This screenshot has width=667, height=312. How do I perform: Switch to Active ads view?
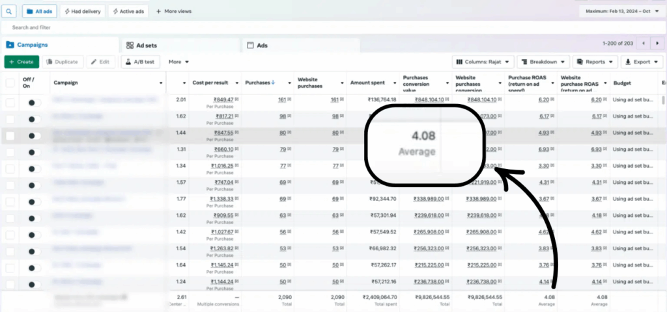pyautogui.click(x=128, y=12)
